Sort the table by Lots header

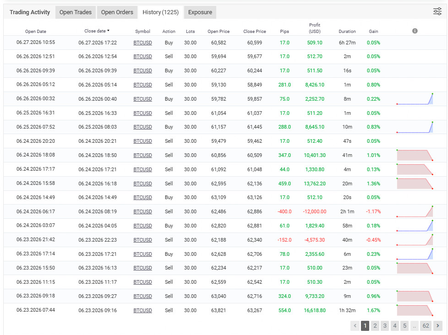[x=190, y=32]
